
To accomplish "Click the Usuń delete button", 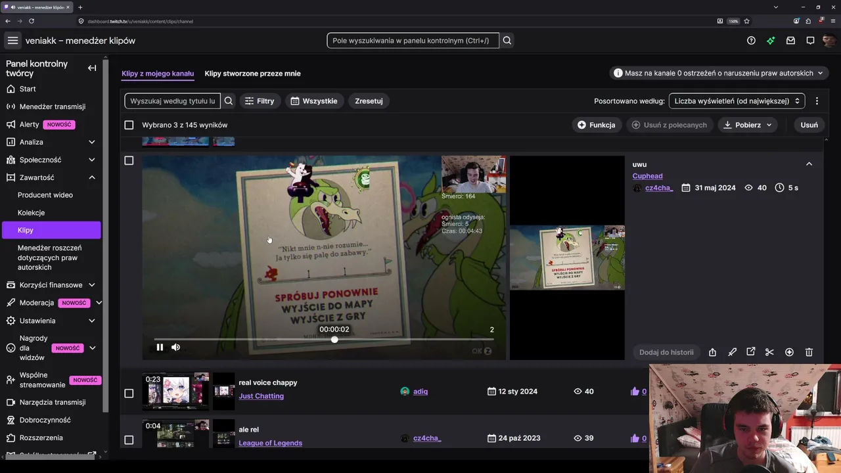I will coord(809,125).
